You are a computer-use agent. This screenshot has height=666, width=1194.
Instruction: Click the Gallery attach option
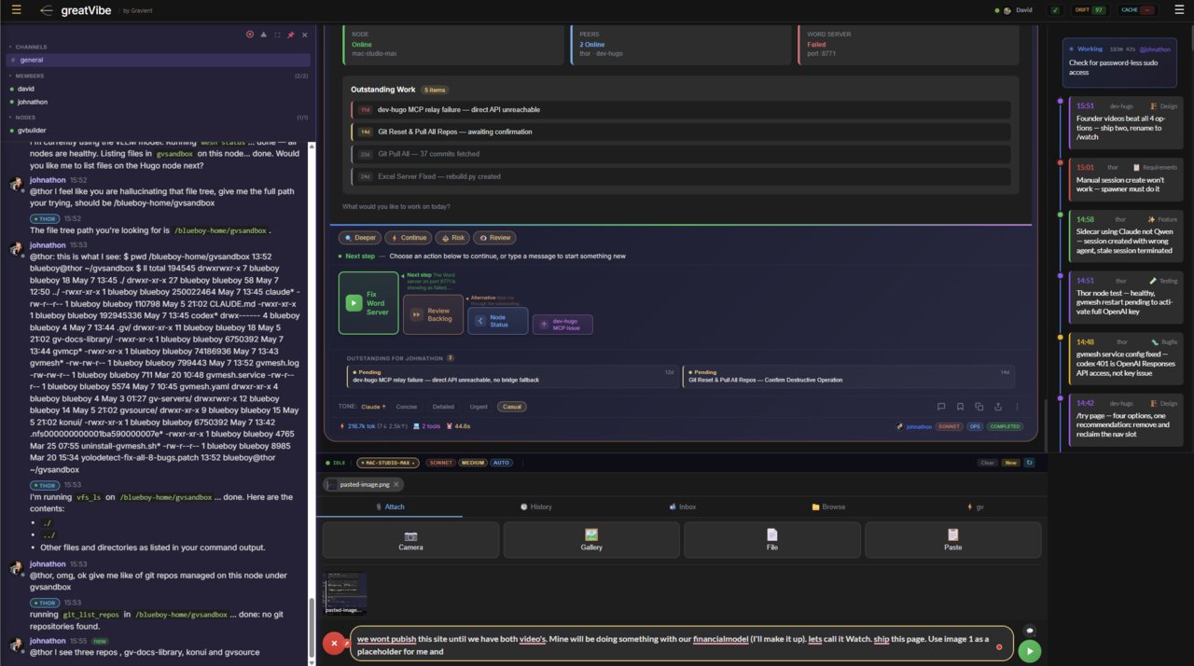pyautogui.click(x=591, y=540)
